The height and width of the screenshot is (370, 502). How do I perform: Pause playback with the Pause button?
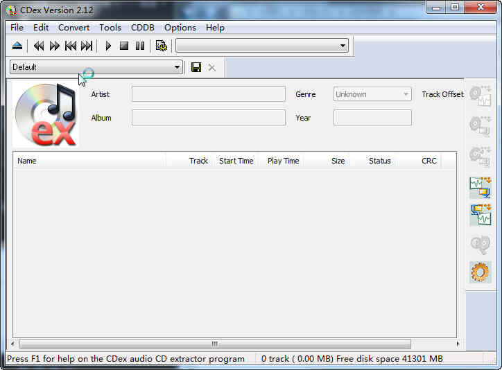pos(140,46)
